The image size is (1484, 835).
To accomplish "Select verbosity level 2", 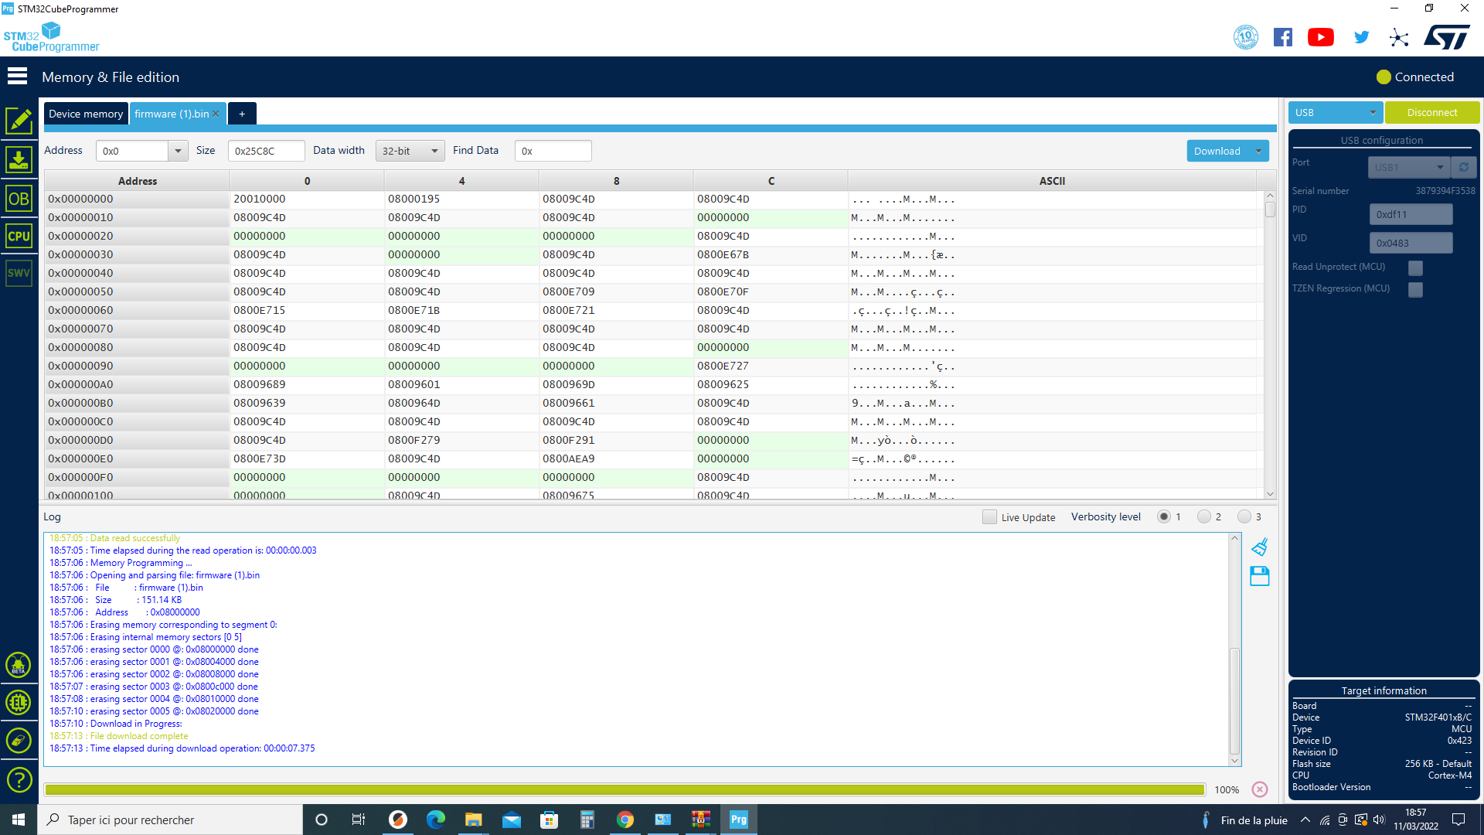I will [1204, 517].
